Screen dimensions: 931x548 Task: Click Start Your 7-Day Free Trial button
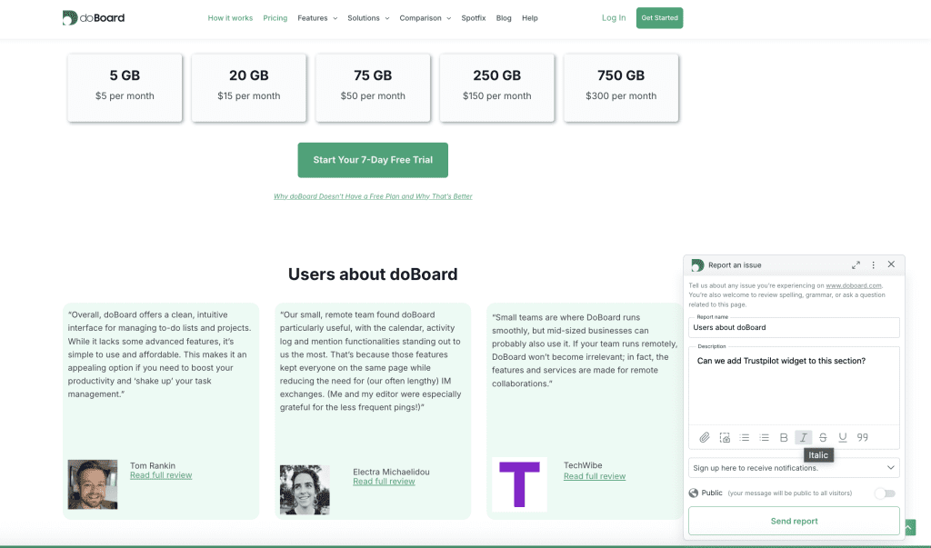tap(373, 160)
